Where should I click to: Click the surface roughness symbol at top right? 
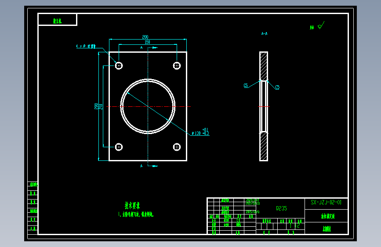pos(321,25)
